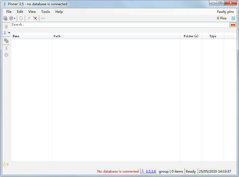Toggle the blue grid view icon
The image size is (239, 177).
[x=233, y=18]
